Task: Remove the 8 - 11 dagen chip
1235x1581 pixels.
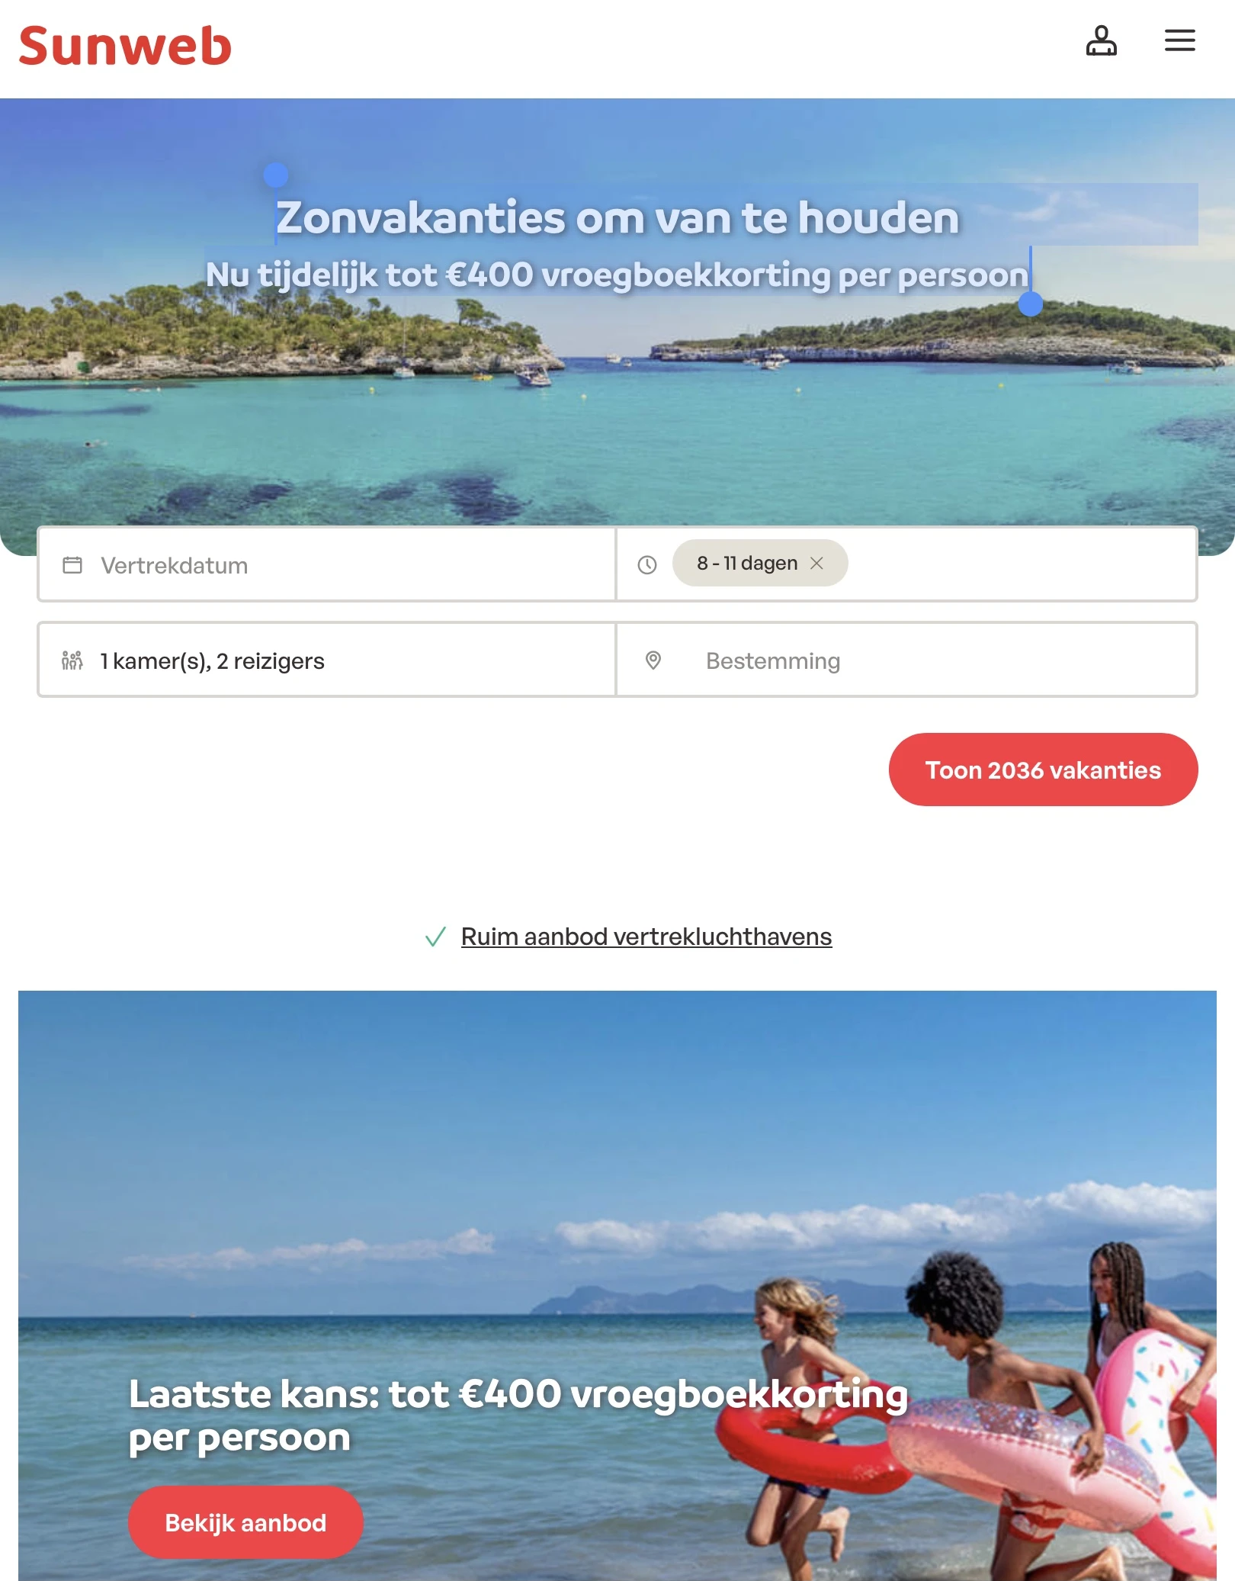Action: click(x=816, y=563)
